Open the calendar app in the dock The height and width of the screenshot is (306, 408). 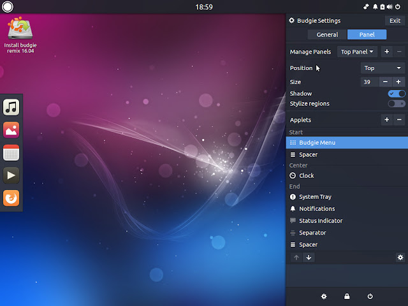11,152
